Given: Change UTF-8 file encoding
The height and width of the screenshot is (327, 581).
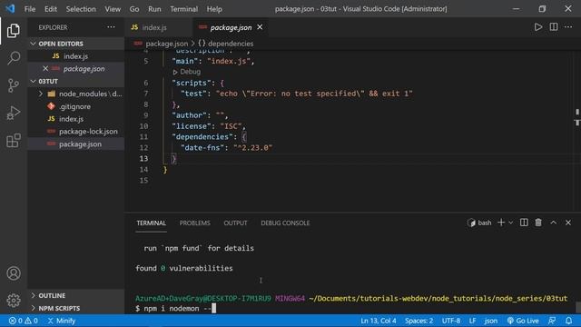Looking at the screenshot, I should pos(451,321).
